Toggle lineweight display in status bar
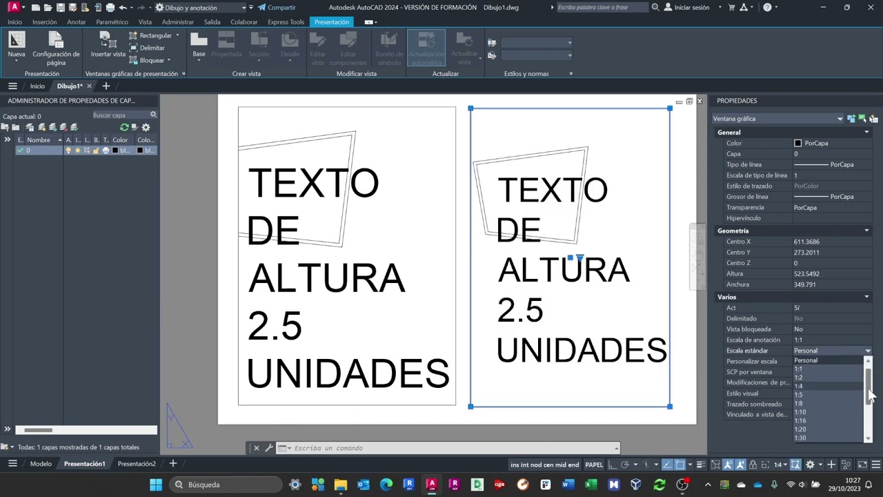 700,465
